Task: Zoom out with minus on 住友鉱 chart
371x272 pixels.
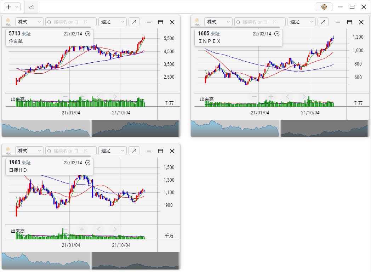Action: coord(65,96)
